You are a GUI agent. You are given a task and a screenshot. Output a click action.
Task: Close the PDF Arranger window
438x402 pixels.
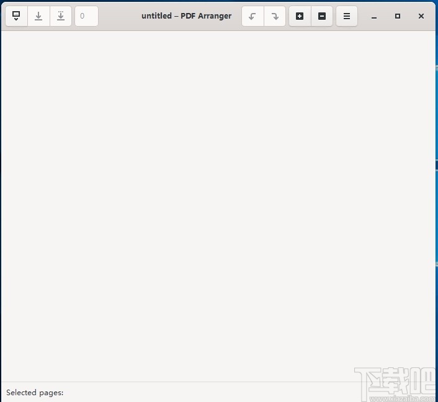click(x=421, y=16)
